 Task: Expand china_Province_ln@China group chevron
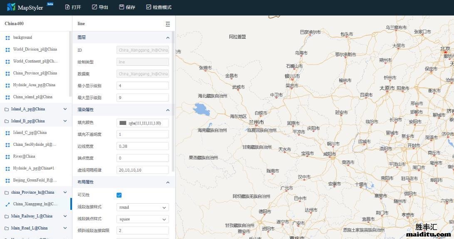coord(65,192)
